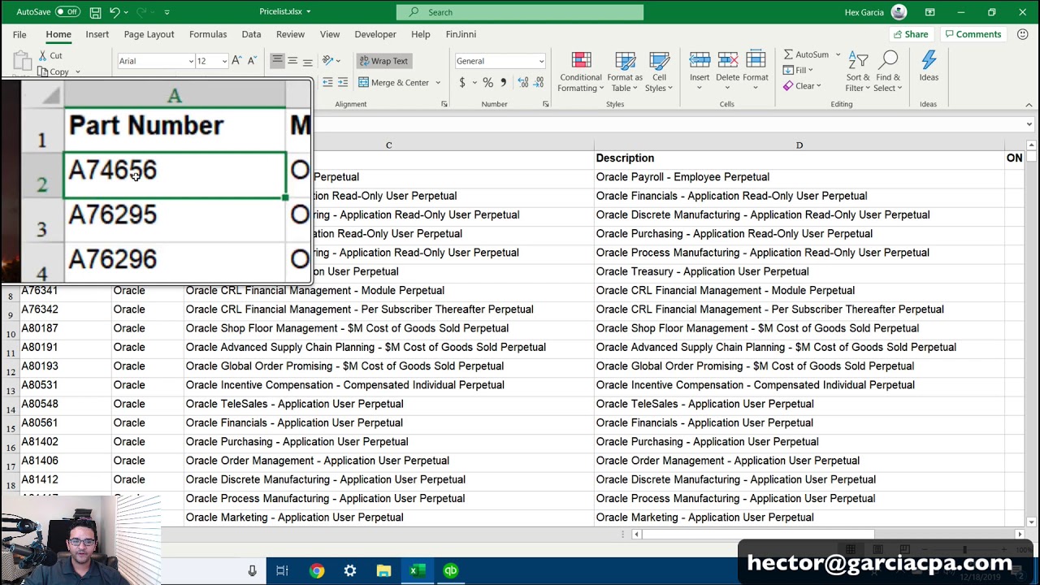Click Increase Decimal icon
The image size is (1040, 585).
coord(523,82)
